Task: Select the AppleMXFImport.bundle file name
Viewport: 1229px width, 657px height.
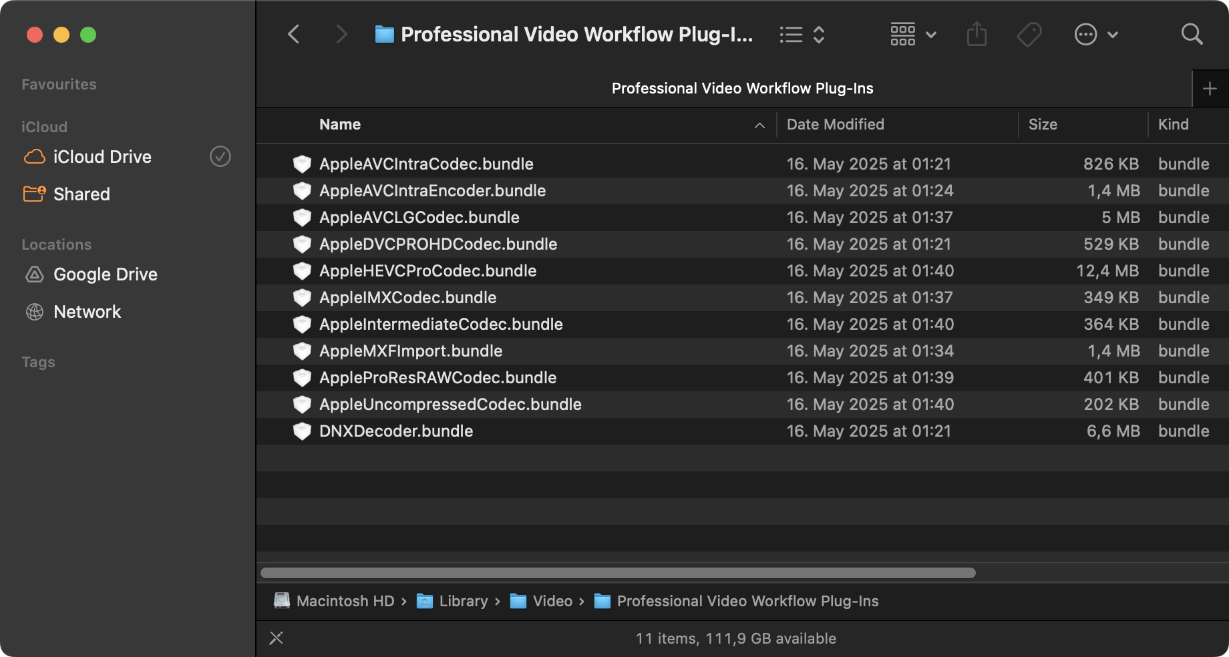Action: (411, 351)
